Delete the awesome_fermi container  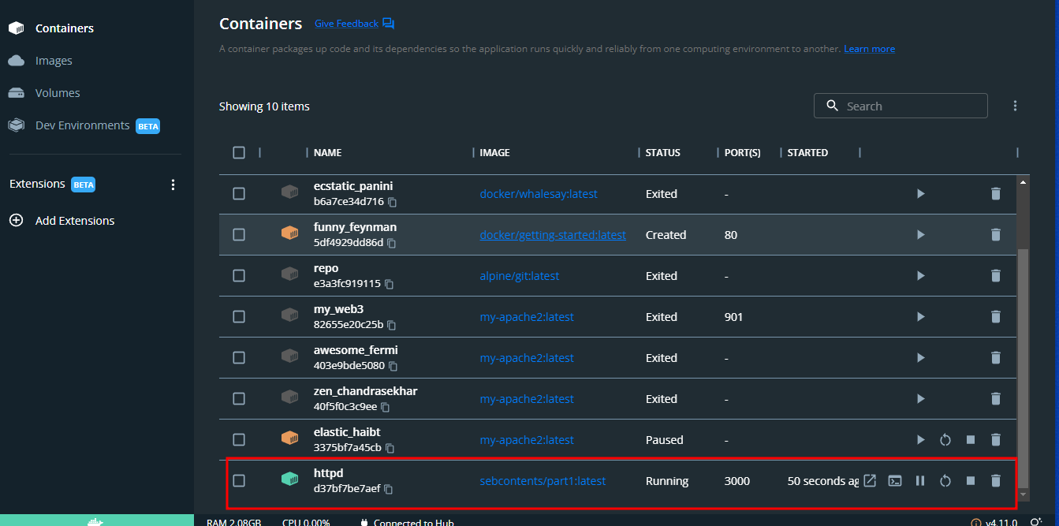coord(996,357)
